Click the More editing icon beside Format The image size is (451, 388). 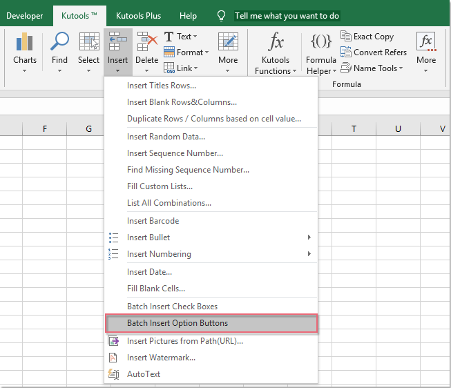tap(228, 41)
